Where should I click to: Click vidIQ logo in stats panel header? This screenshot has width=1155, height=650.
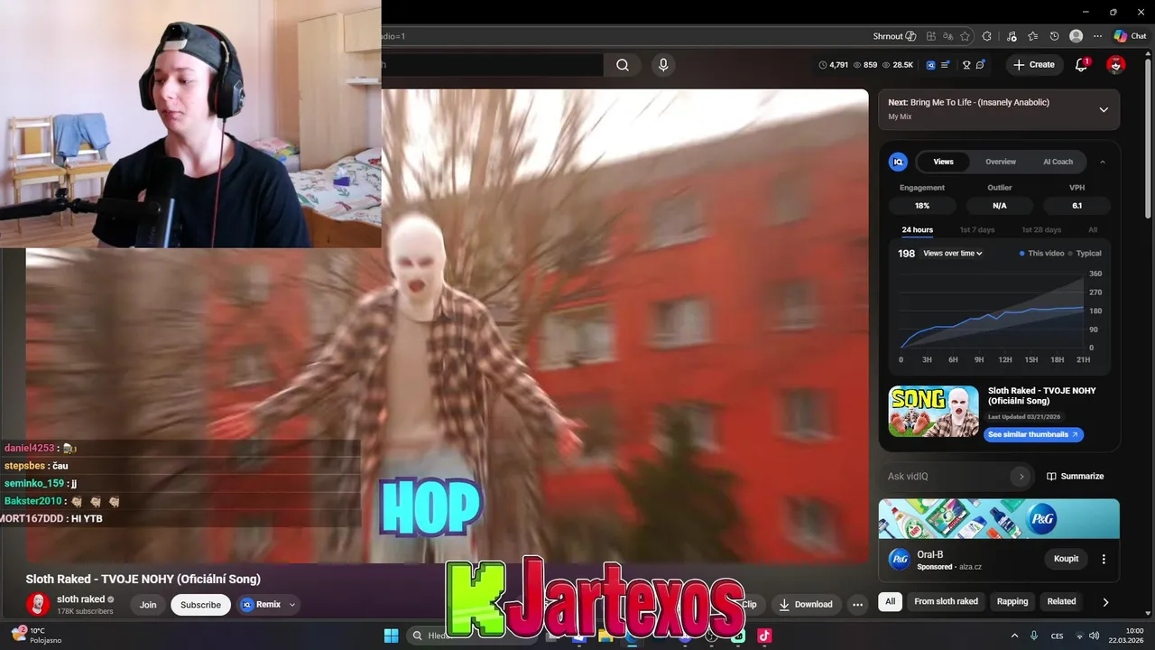898,162
